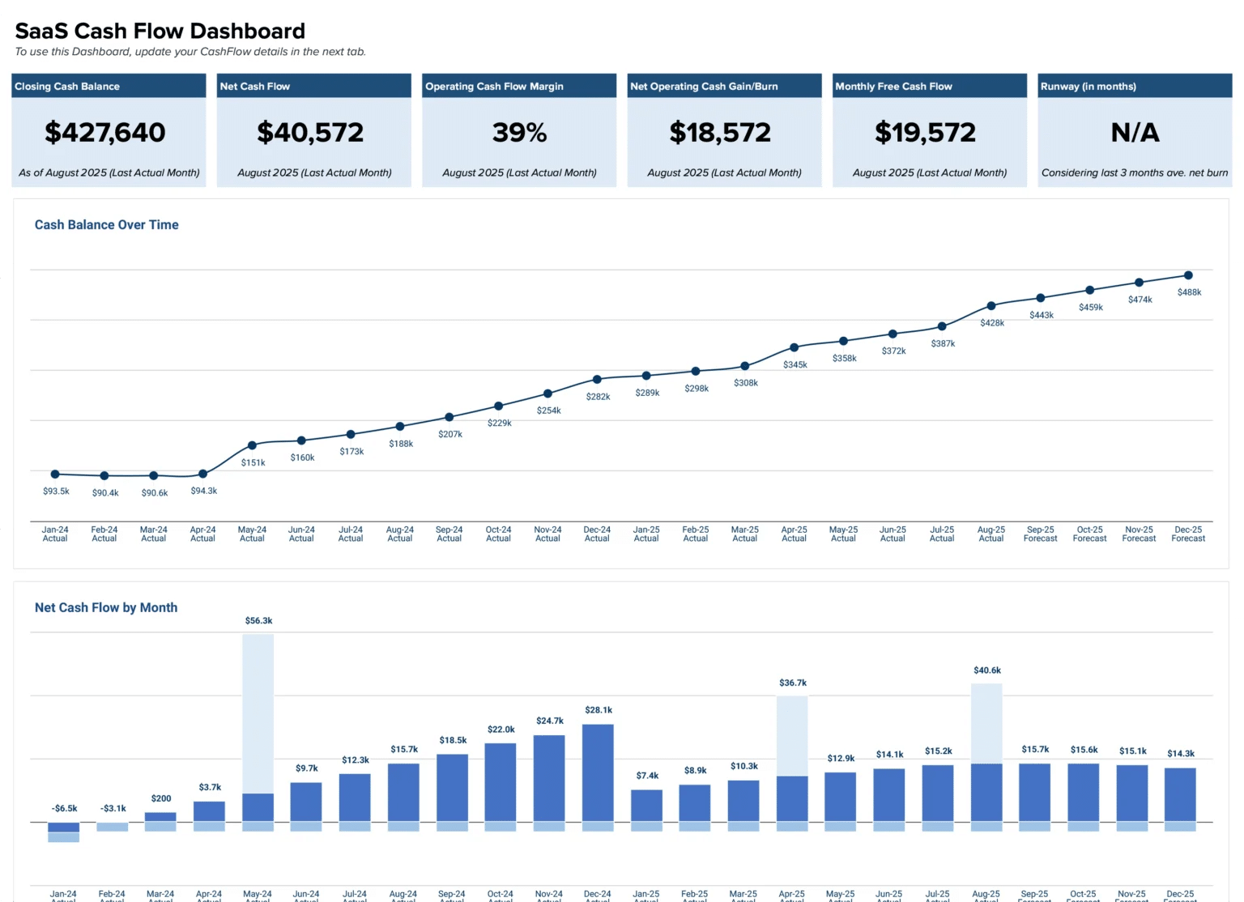Image resolution: width=1244 pixels, height=902 pixels.
Task: Select the Aug-25 data point at $428k
Action: coord(991,306)
